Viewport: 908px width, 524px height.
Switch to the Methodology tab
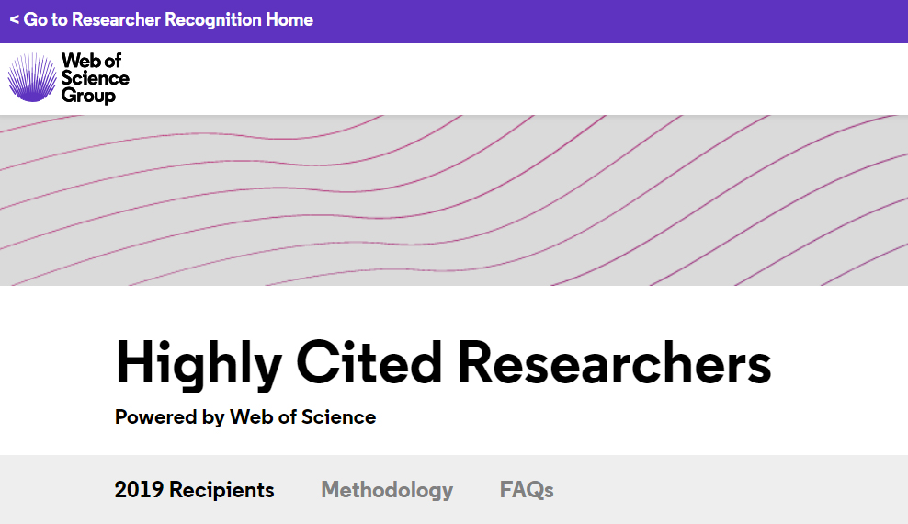pyautogui.click(x=387, y=490)
